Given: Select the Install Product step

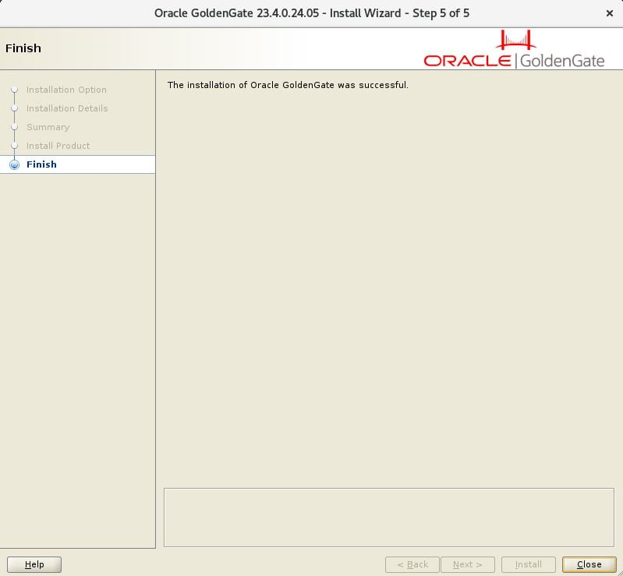Looking at the screenshot, I should [x=58, y=146].
